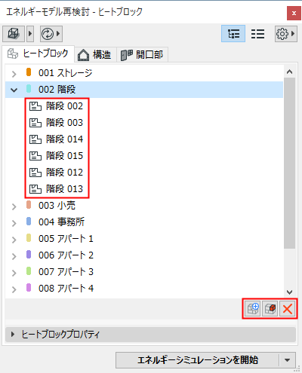Click the house icon on 構造 tab
302x373 pixels.
[x=83, y=55]
